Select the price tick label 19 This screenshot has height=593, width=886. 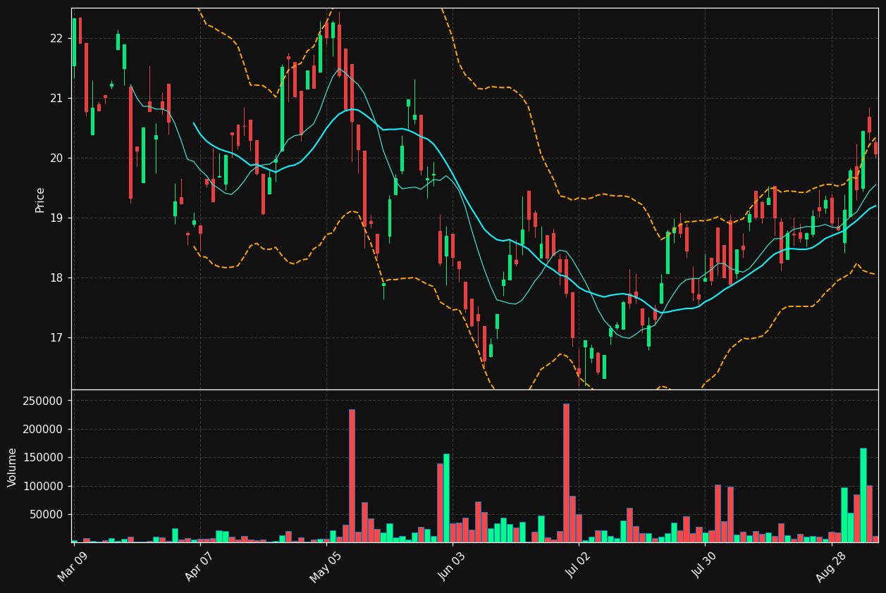click(56, 218)
